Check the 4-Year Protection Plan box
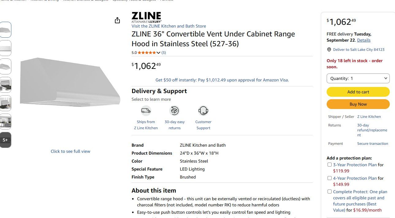Screen dimensions: 395x218 329,178
